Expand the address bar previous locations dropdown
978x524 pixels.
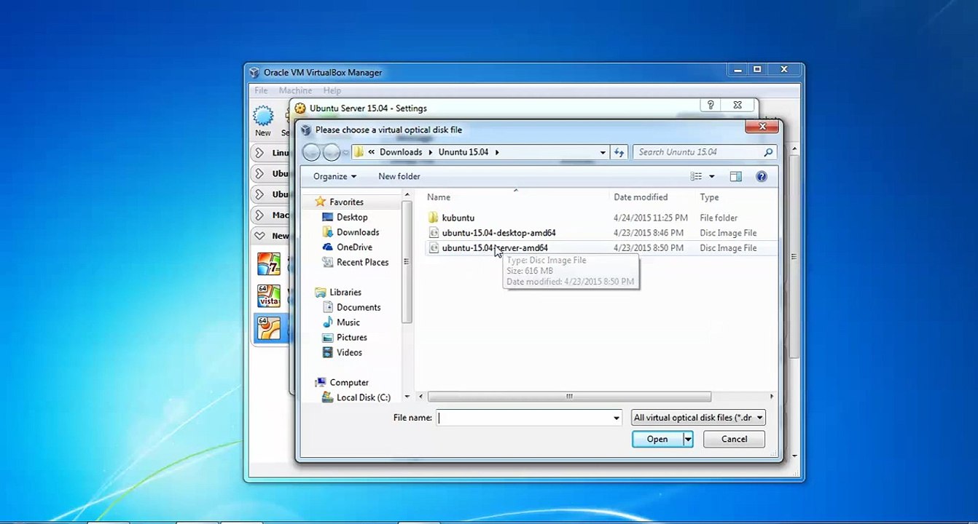pos(603,152)
